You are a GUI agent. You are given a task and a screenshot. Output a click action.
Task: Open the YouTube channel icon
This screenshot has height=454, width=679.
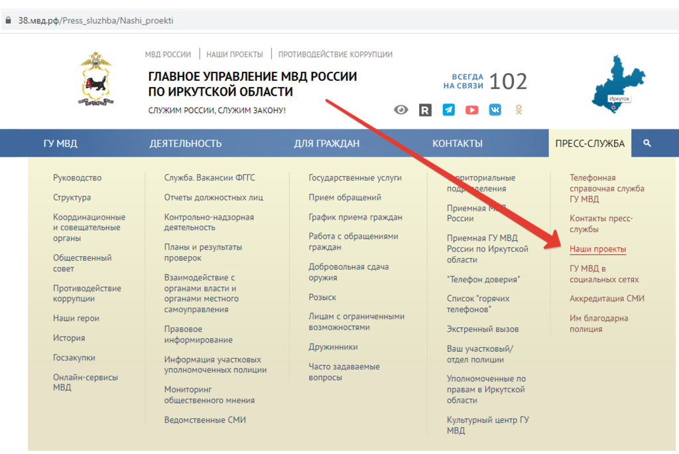click(471, 110)
